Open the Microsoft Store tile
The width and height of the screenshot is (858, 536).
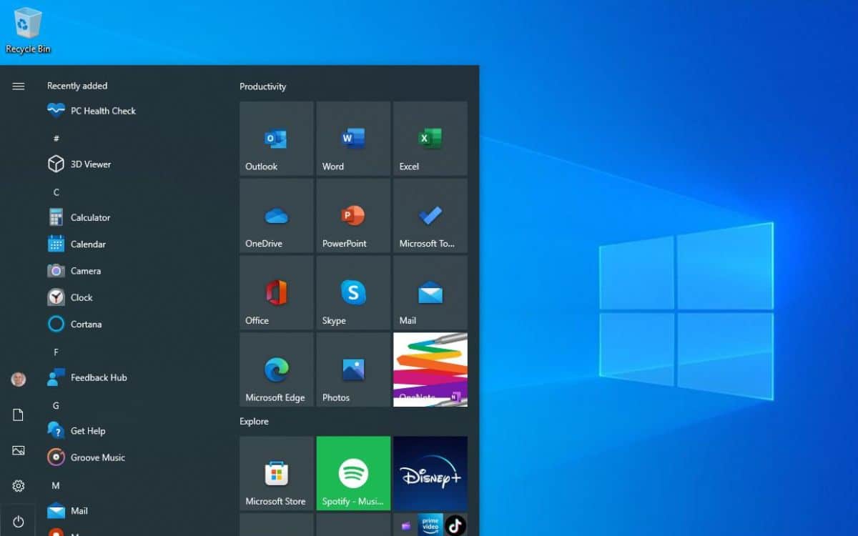pyautogui.click(x=277, y=473)
